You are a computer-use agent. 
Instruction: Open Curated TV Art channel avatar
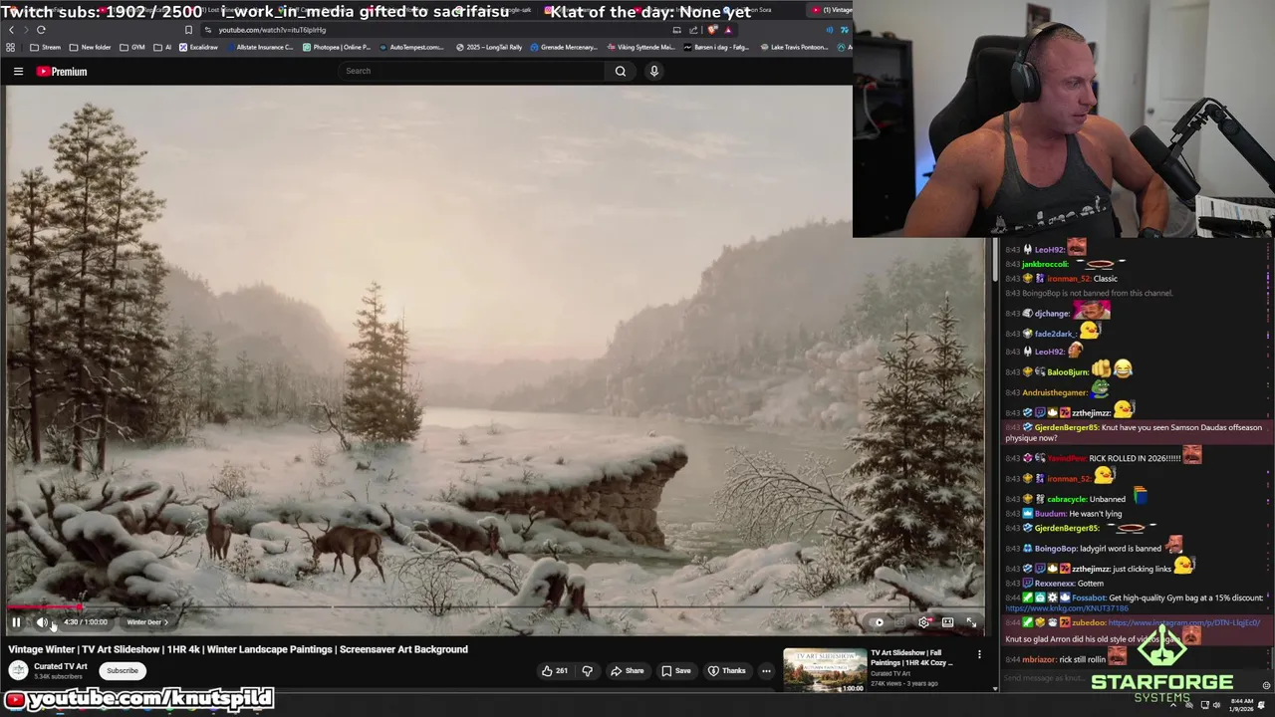pyautogui.click(x=18, y=670)
